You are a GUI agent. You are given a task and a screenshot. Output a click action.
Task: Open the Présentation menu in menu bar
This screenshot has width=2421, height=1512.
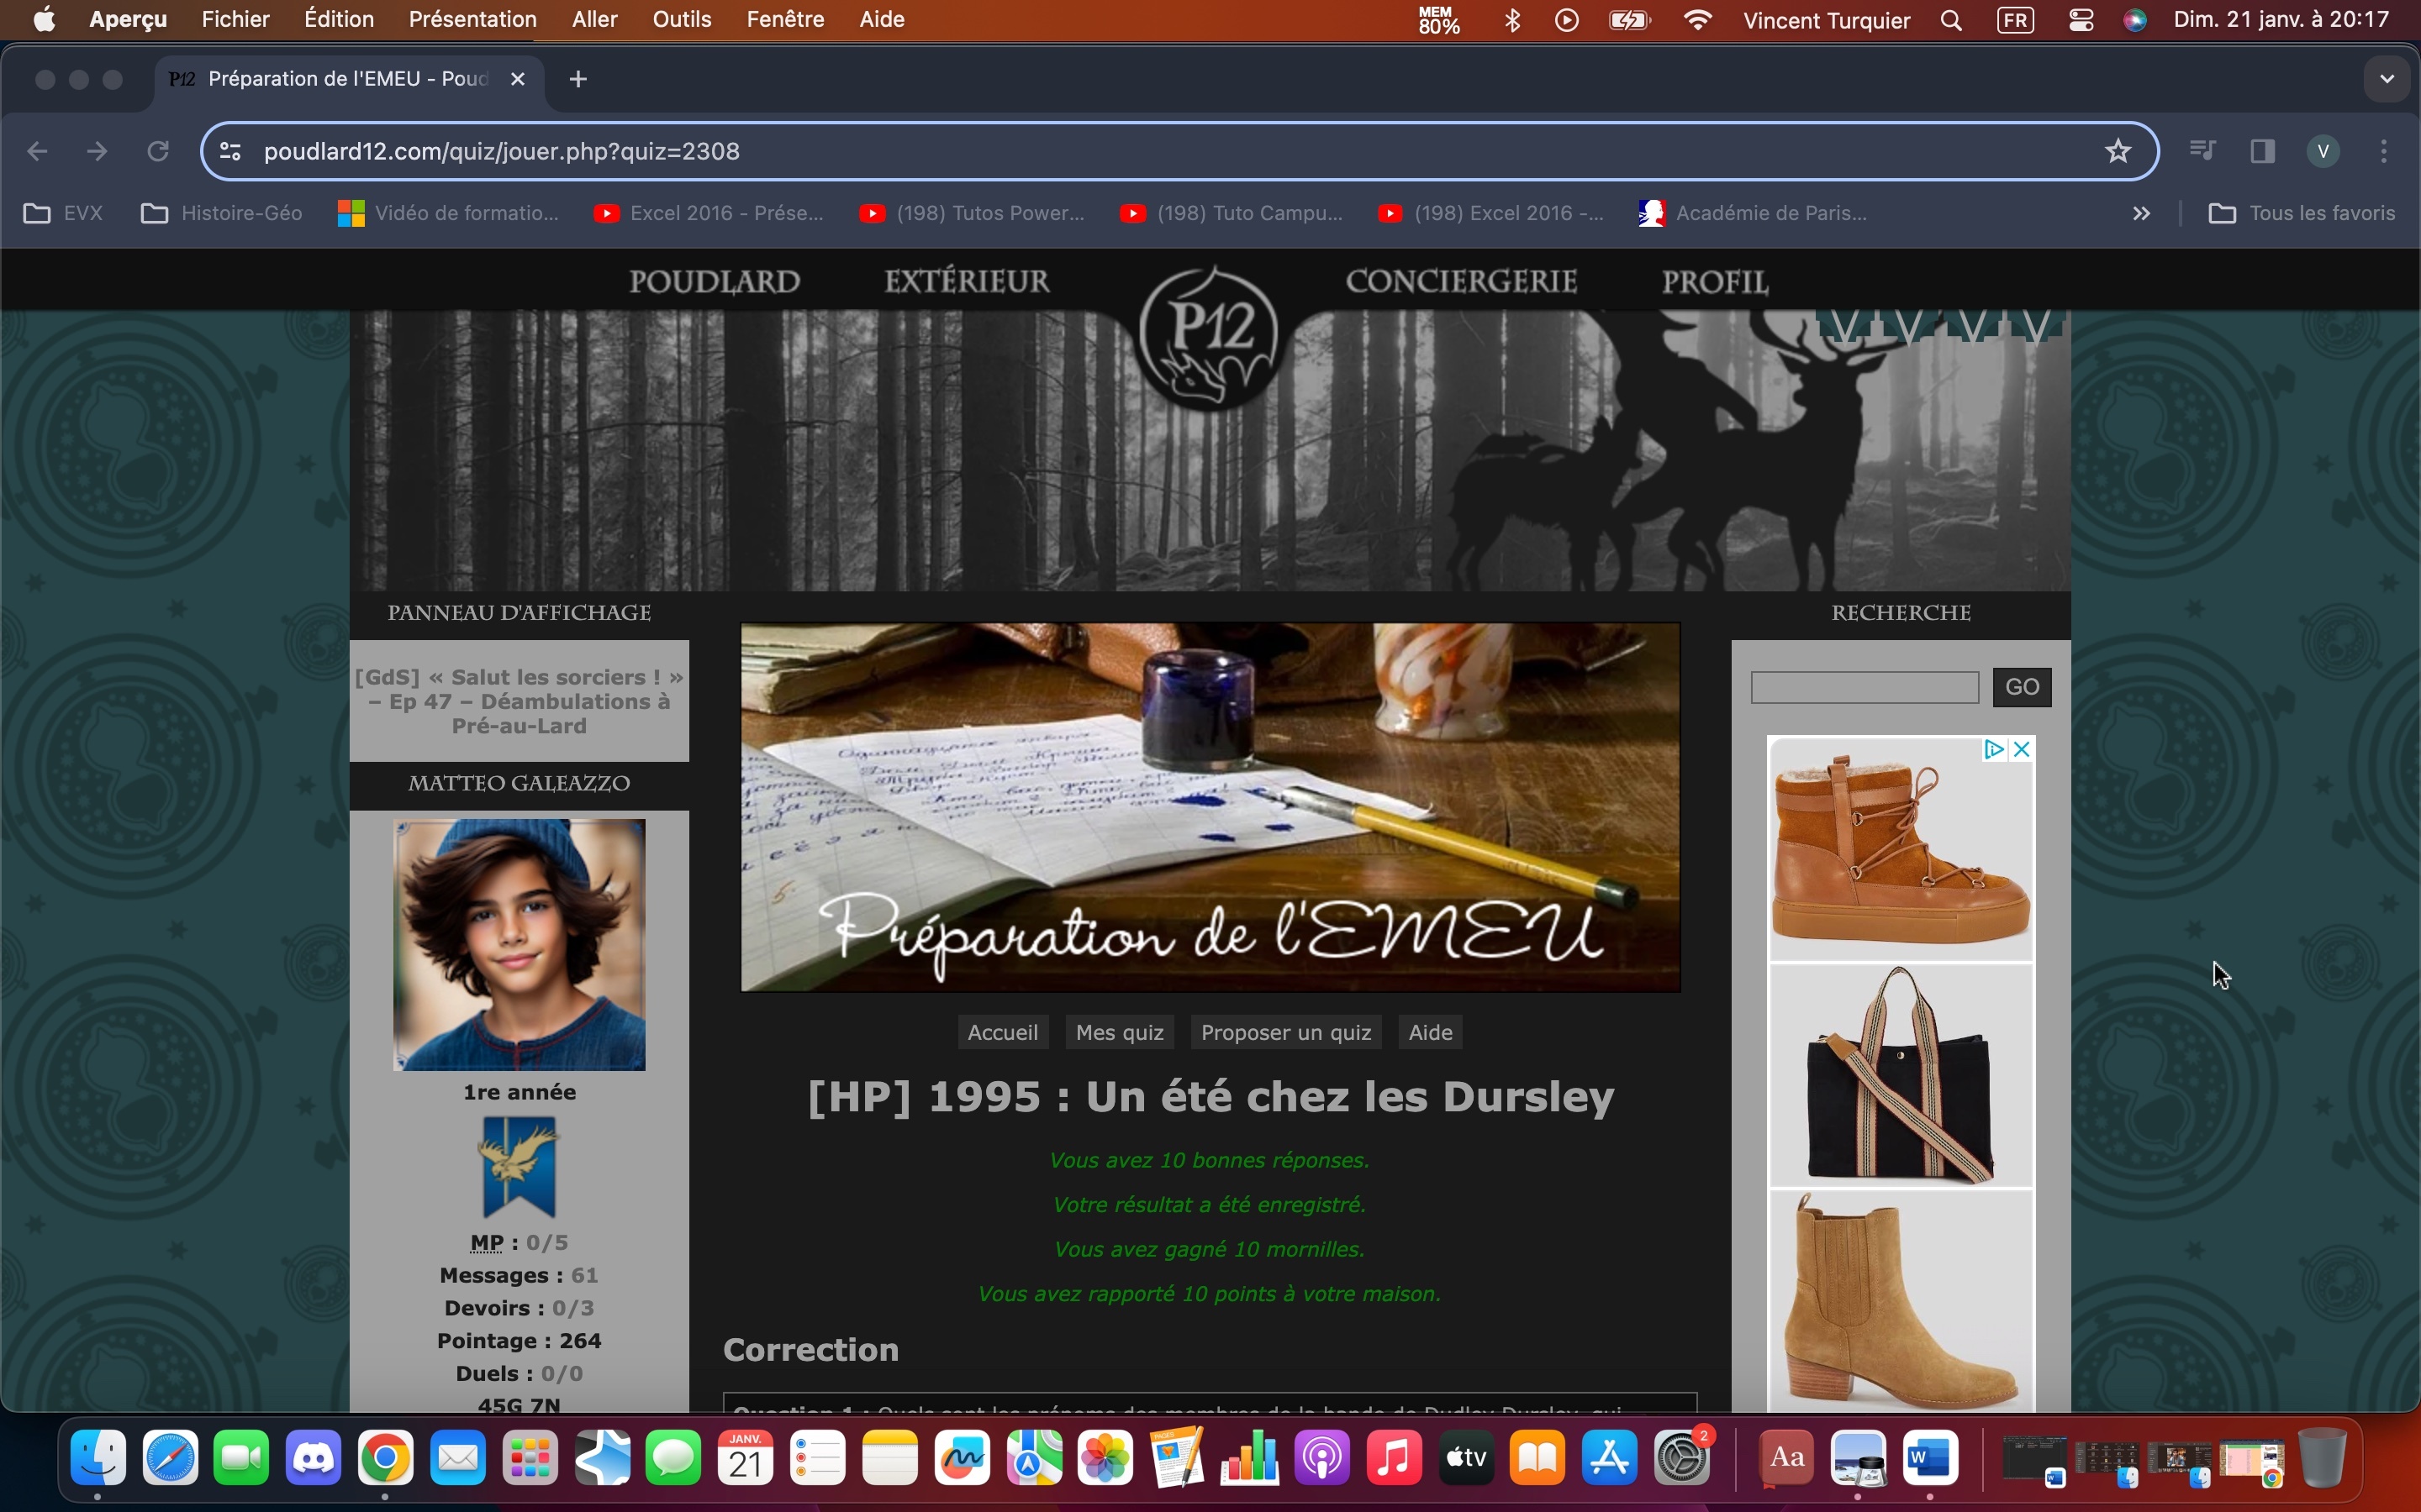tap(472, 20)
